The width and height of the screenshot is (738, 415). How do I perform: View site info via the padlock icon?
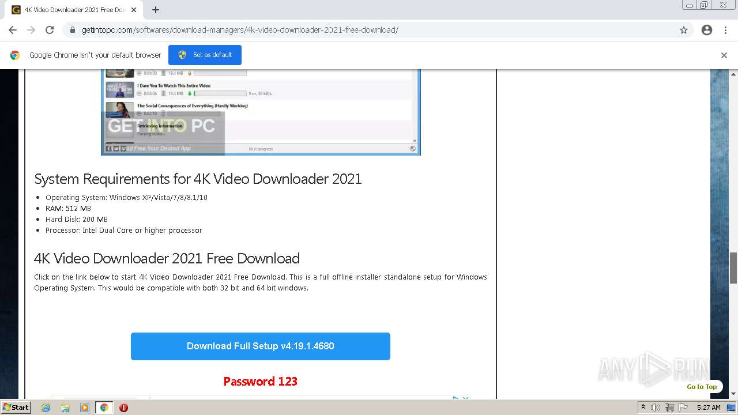point(73,30)
